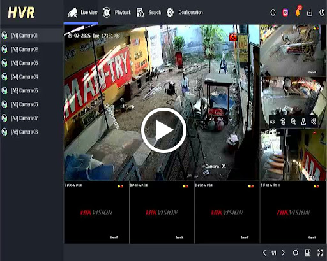Image resolution: width=327 pixels, height=261 pixels.
Task: Toggle full screen view
Action: pos(320,253)
